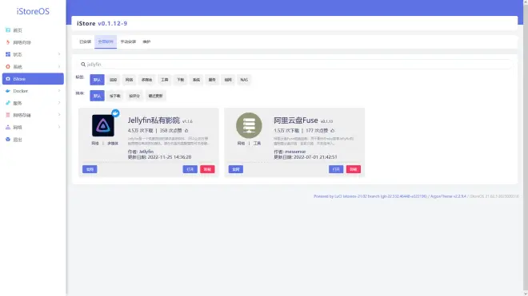Filter by the 监控 tag
Screen dimensions: 528x296
click(x=113, y=80)
